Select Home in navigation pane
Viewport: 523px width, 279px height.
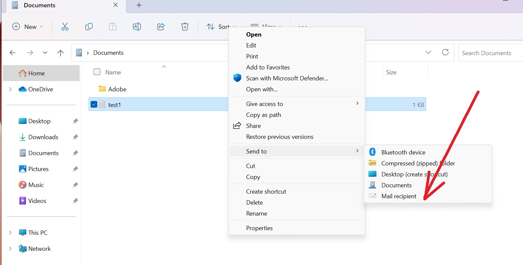click(41, 73)
